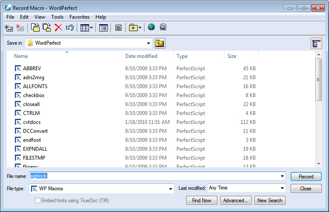Open the Help menu

(x=101, y=17)
